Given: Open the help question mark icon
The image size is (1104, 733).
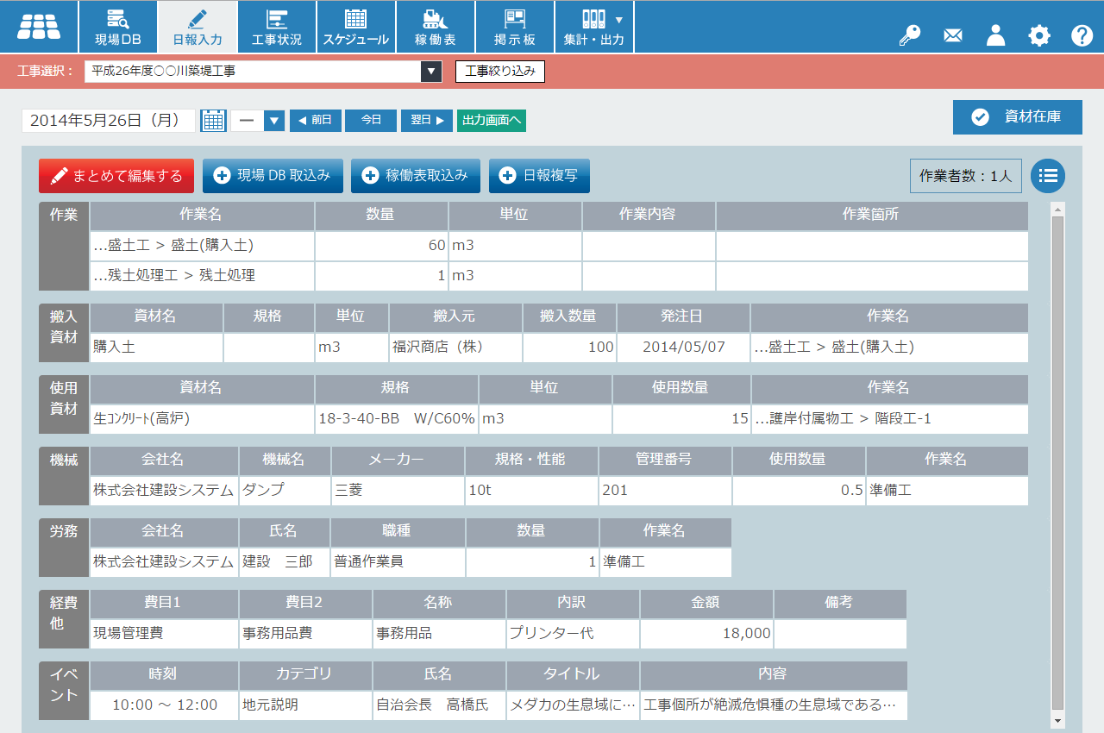Looking at the screenshot, I should pyautogui.click(x=1082, y=35).
